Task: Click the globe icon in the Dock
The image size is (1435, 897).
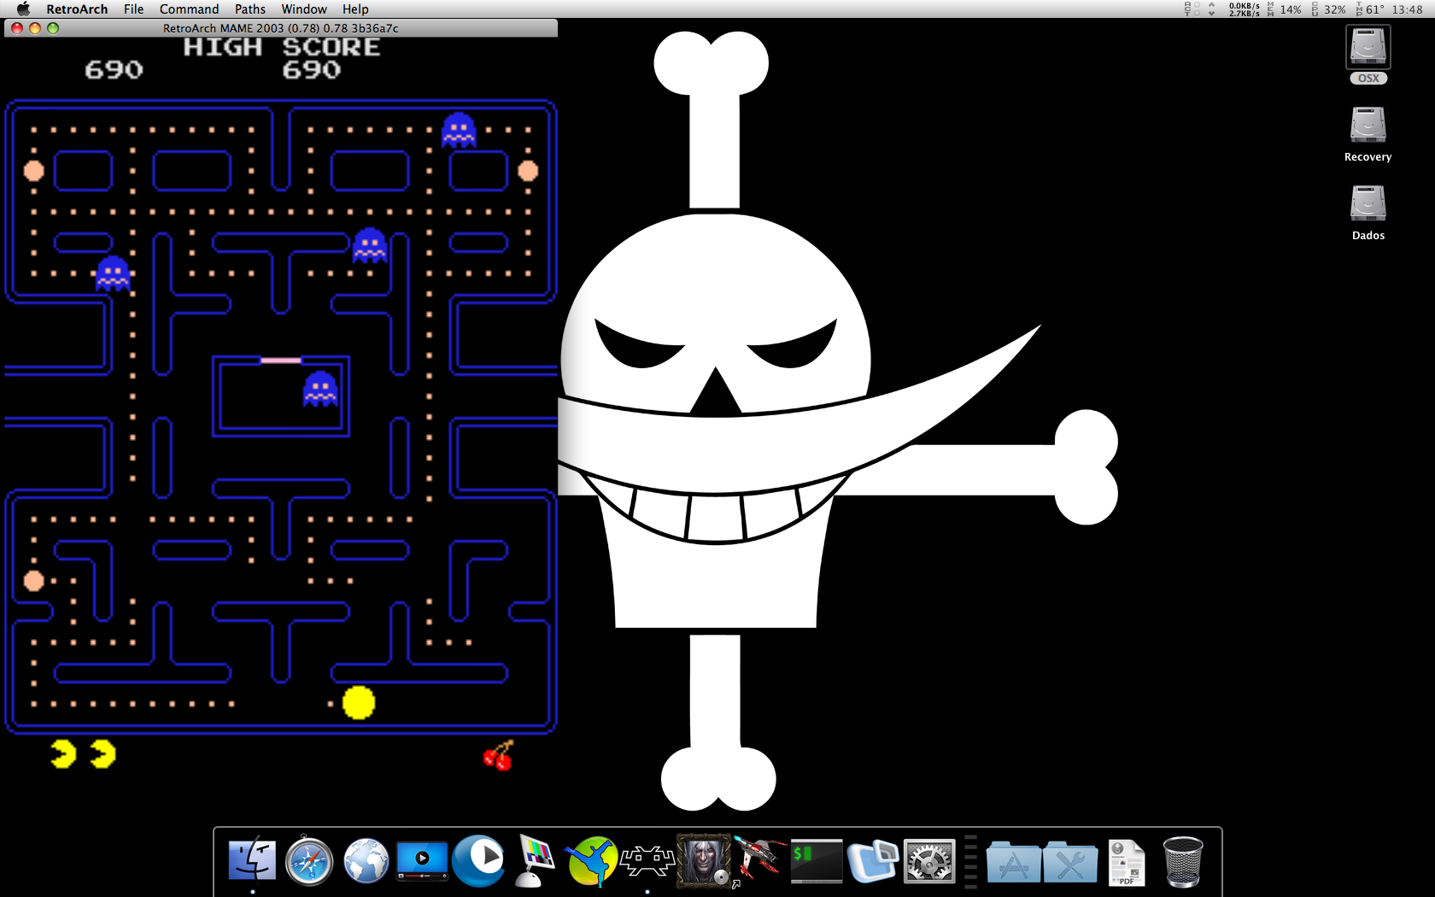Action: 366,861
